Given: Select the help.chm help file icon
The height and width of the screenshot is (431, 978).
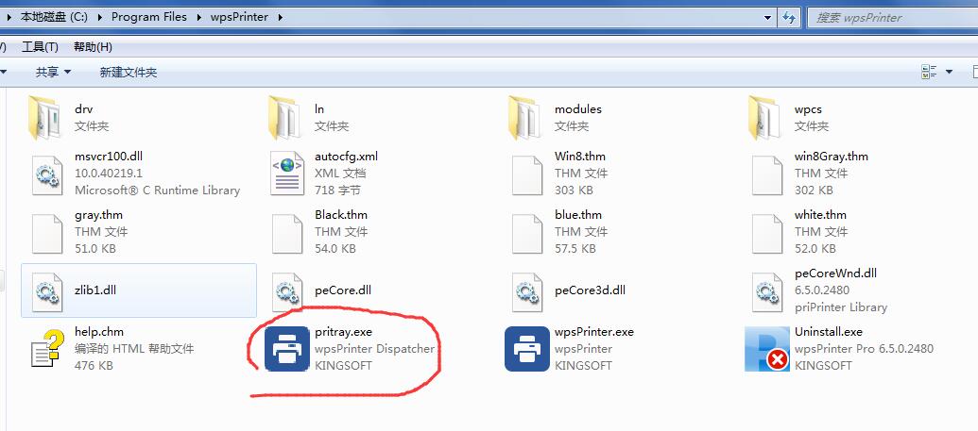Looking at the screenshot, I should 44,349.
